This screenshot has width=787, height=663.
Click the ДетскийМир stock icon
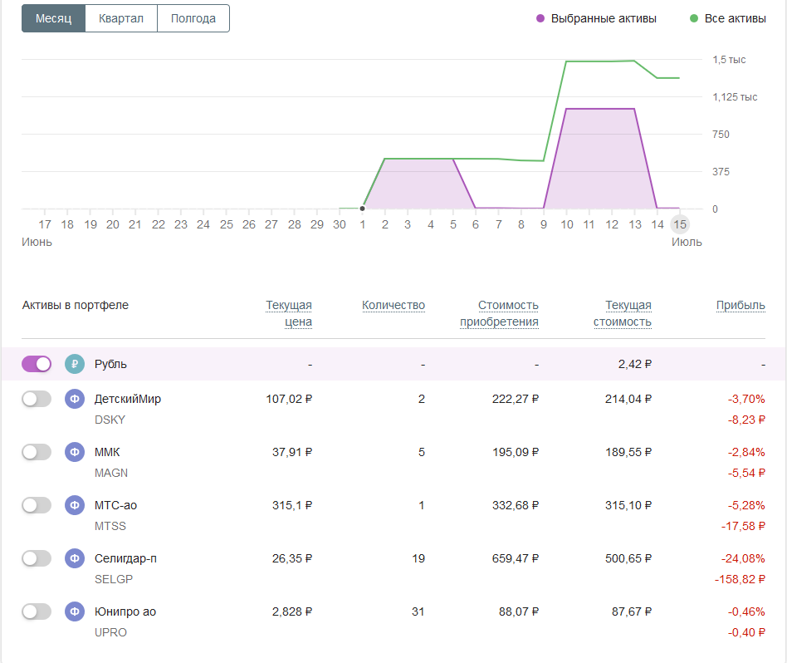[x=75, y=399]
